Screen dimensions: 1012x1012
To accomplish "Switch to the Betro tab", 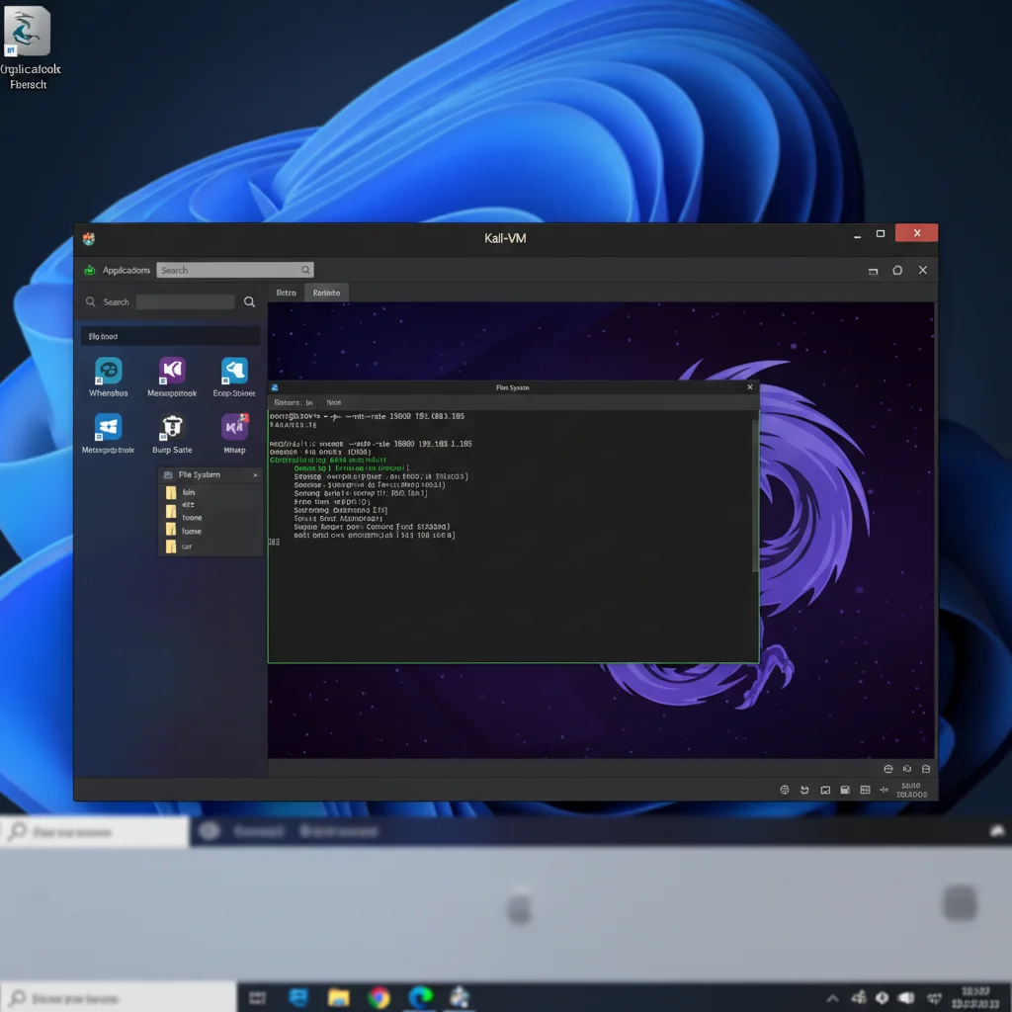I will tap(286, 293).
